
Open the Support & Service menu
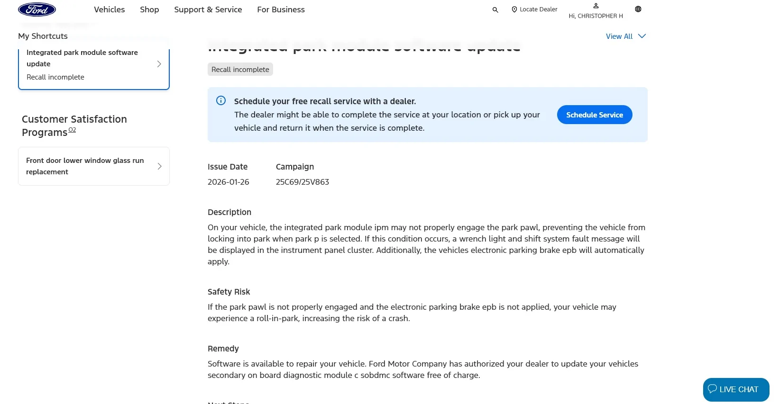pos(208,9)
